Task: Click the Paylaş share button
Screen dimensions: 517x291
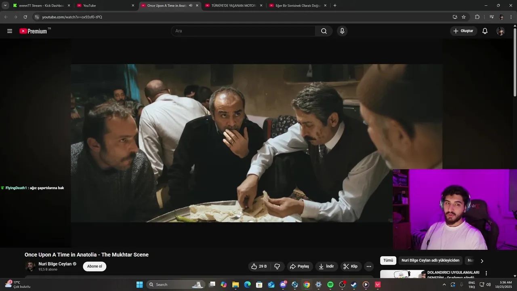Action: (299, 266)
